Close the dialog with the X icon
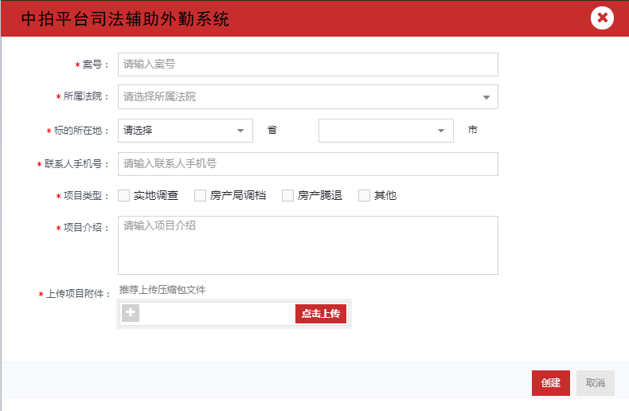Viewport: 629px width, 411px height. tap(602, 18)
